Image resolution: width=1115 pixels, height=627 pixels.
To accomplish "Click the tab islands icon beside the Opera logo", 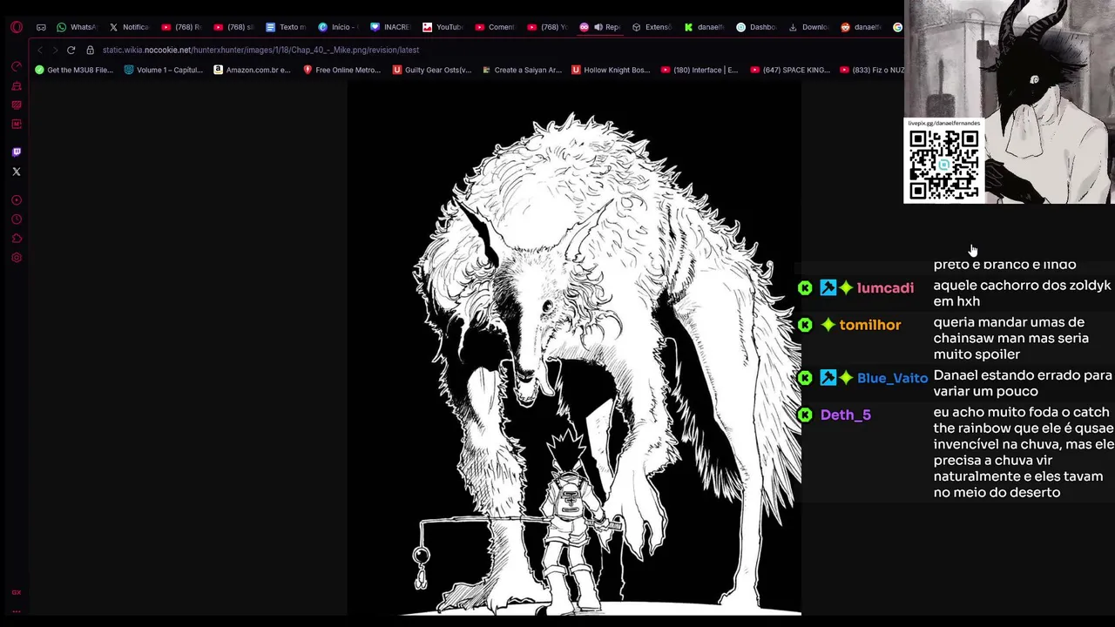I will tap(41, 27).
